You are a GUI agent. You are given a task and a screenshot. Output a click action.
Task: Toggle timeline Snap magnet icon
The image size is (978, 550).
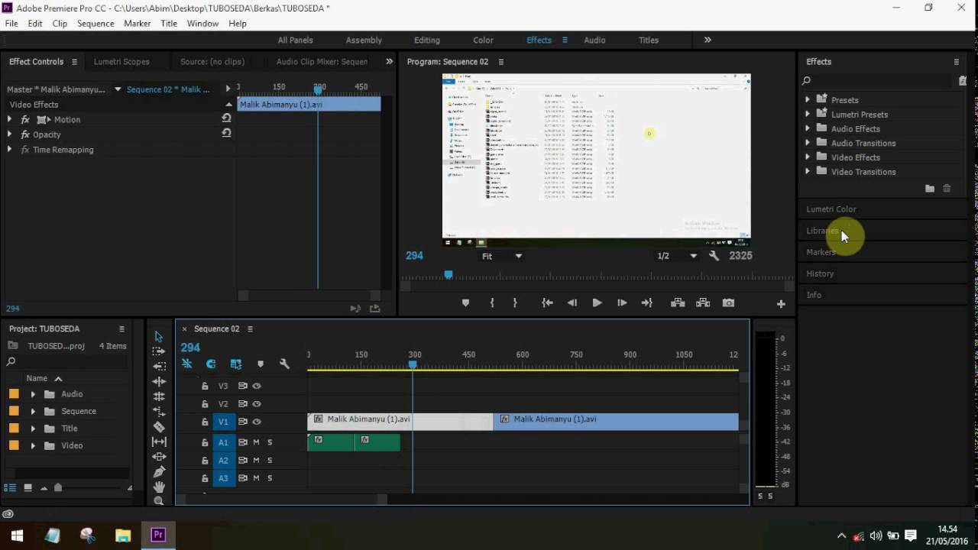click(211, 364)
